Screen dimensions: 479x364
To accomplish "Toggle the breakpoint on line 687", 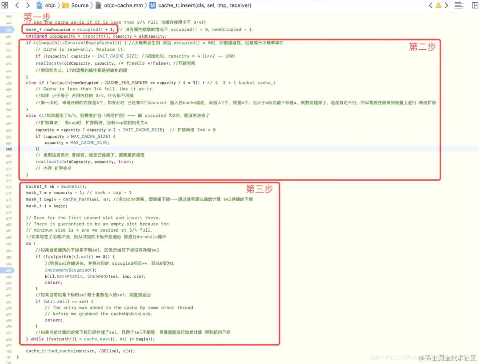I will 8,270.
